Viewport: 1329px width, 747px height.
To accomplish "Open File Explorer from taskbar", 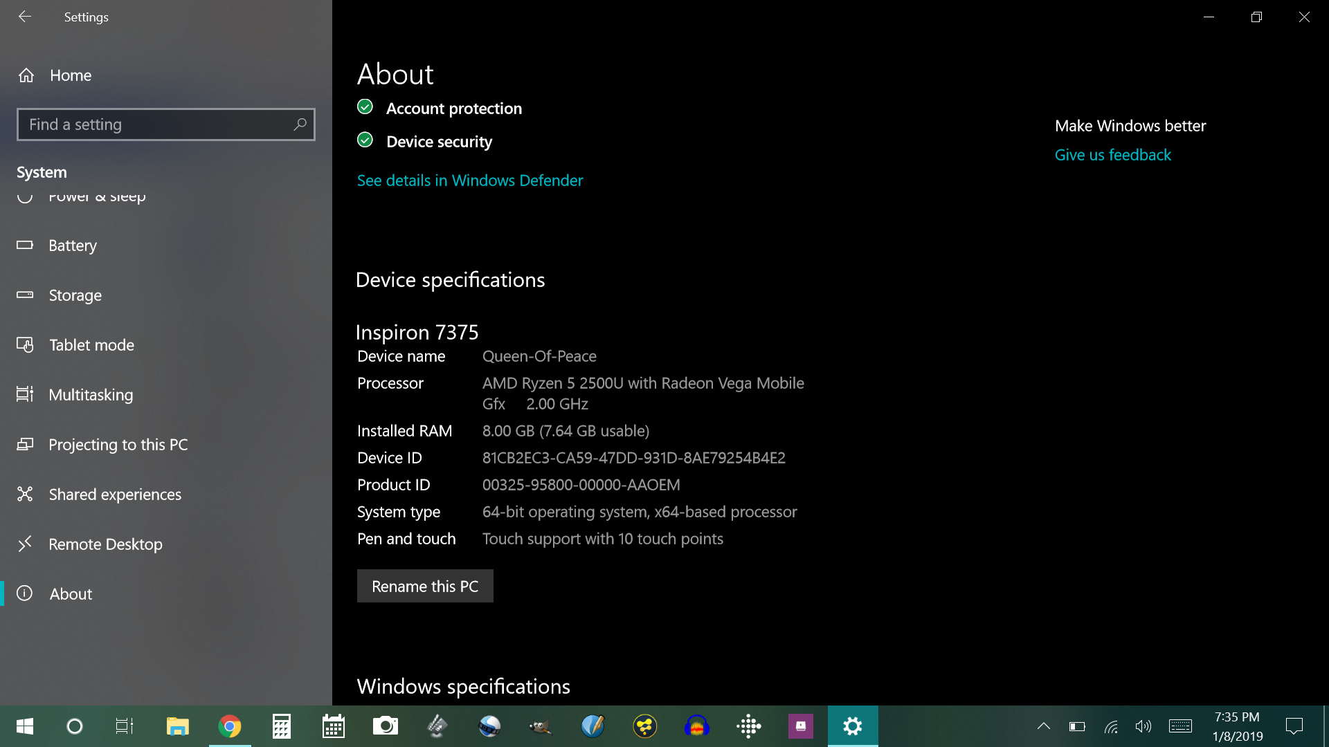I will click(x=178, y=726).
